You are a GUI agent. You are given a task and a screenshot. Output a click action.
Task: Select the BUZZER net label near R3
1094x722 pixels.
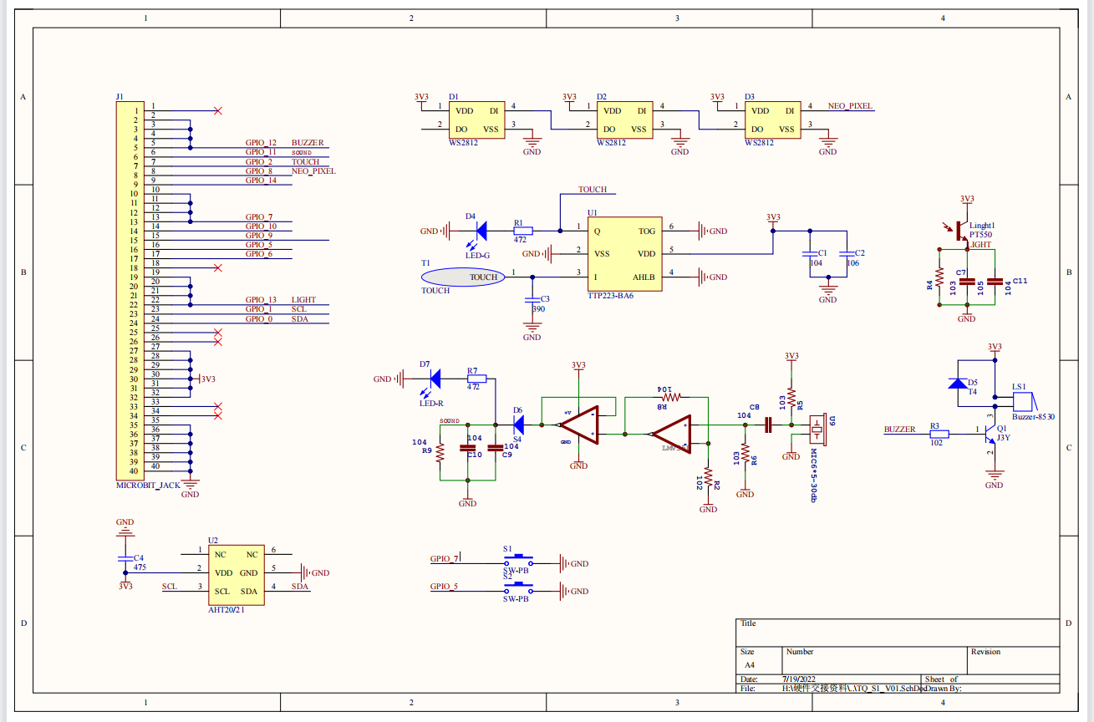click(899, 430)
